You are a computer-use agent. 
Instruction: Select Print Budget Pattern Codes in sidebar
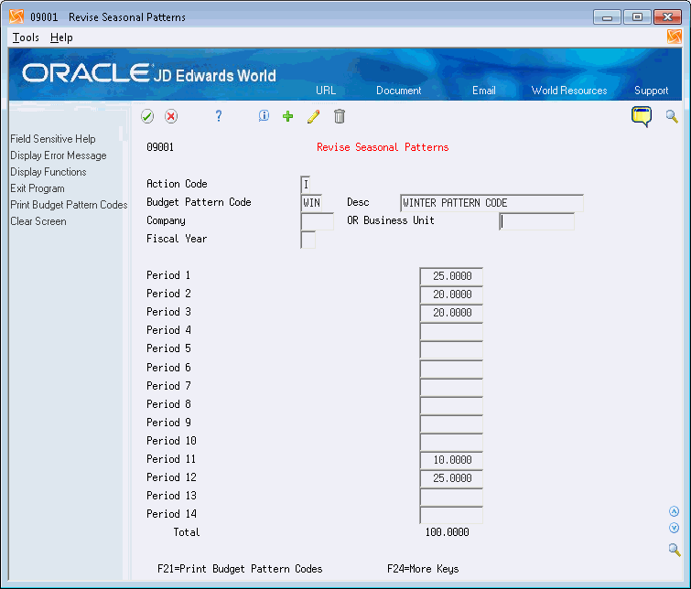click(x=69, y=205)
